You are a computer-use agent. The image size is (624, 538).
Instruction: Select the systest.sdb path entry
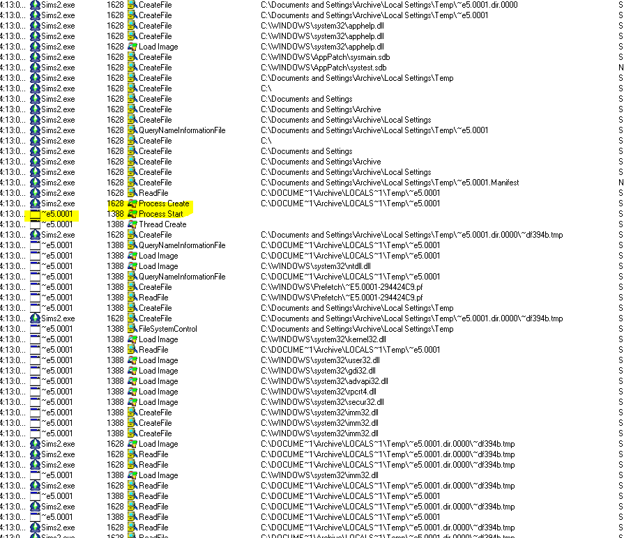click(324, 68)
